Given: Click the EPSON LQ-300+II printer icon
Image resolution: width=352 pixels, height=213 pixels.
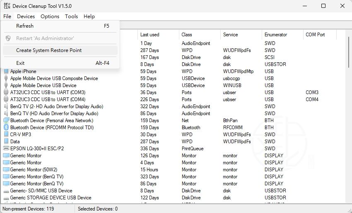Looking at the screenshot, I should 6,149.
